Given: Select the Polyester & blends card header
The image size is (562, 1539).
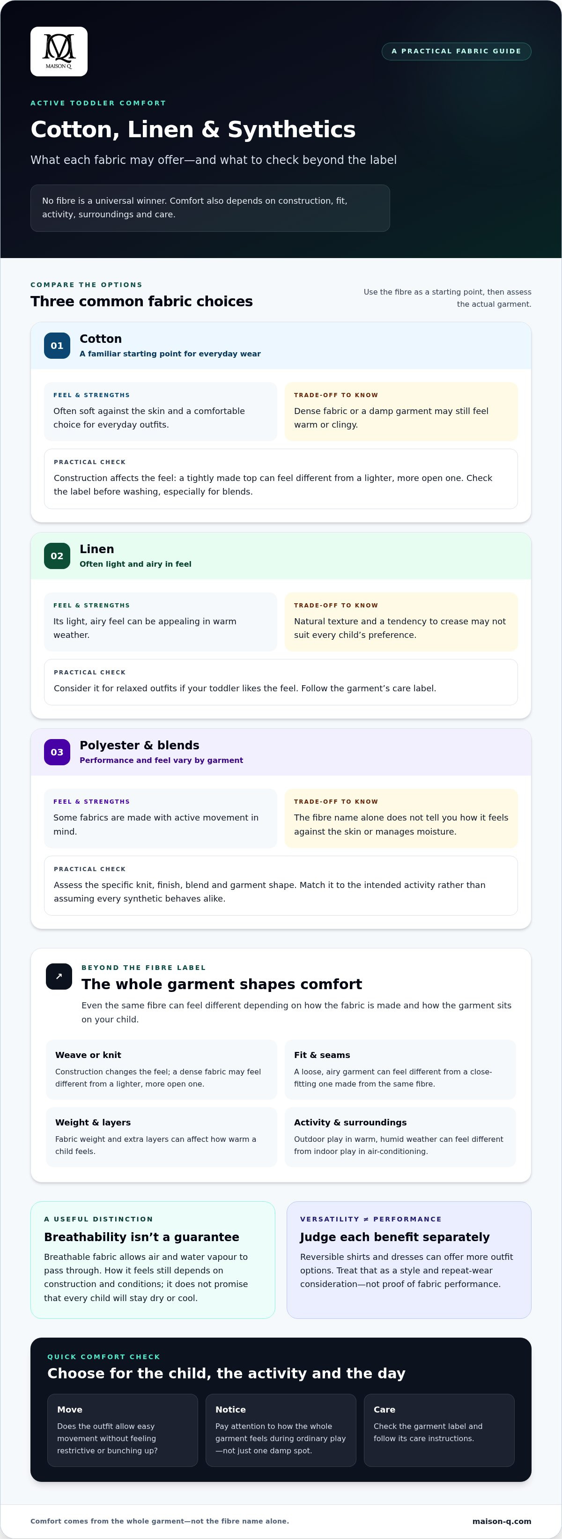Looking at the screenshot, I should tap(281, 752).
